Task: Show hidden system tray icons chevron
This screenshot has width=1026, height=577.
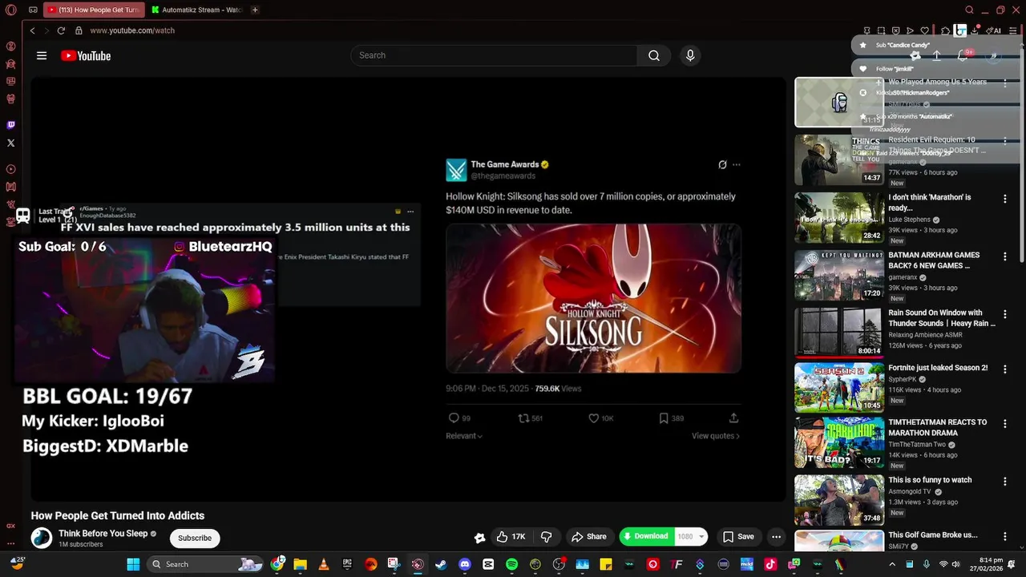Action: point(892,564)
